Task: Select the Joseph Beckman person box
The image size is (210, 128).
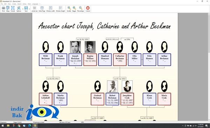Action: click(x=75, y=60)
